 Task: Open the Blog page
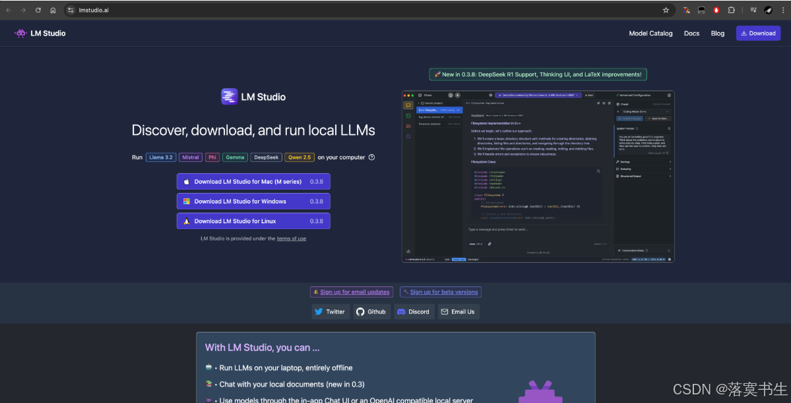(x=717, y=33)
